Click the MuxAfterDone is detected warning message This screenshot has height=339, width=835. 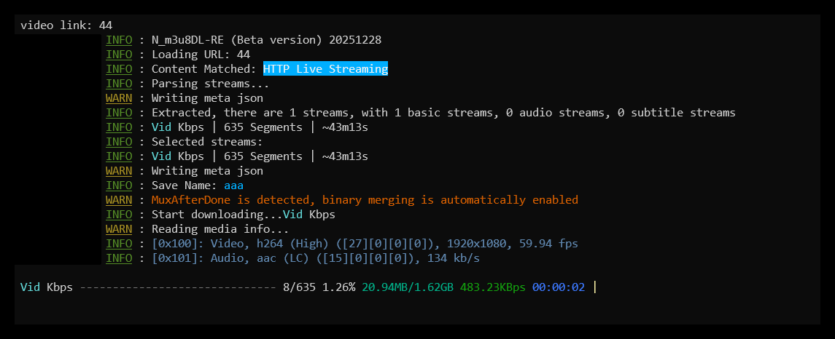click(x=365, y=200)
